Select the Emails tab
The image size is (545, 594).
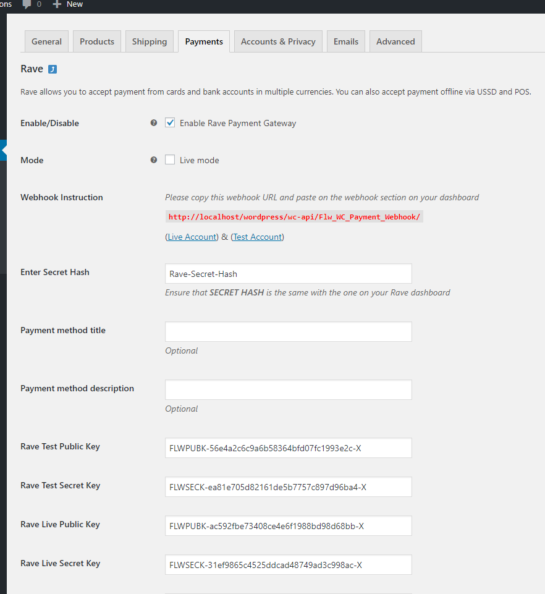coord(346,41)
